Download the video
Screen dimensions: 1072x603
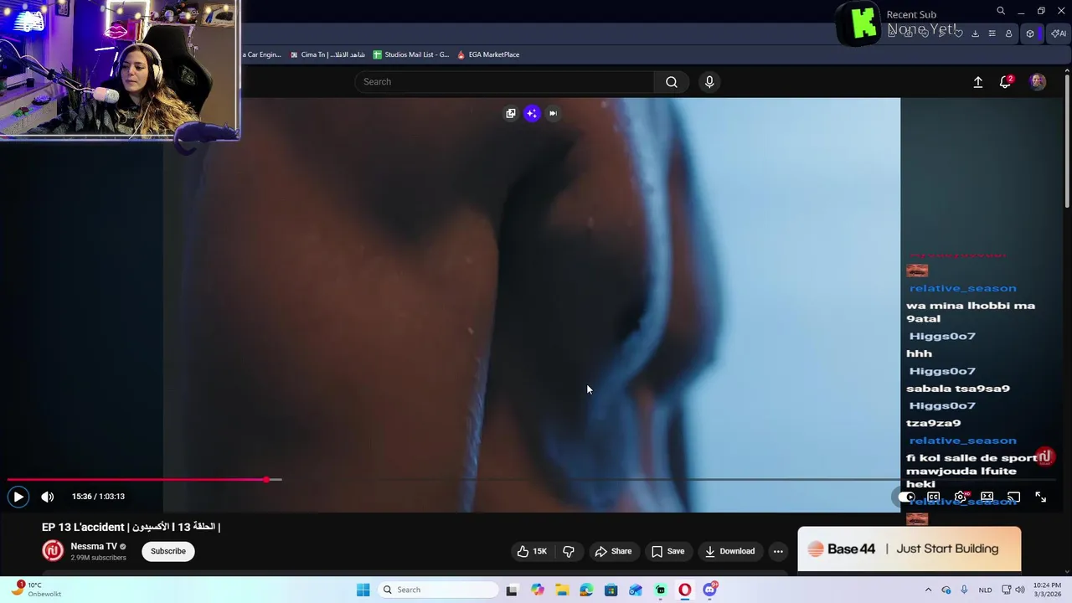[x=730, y=551]
